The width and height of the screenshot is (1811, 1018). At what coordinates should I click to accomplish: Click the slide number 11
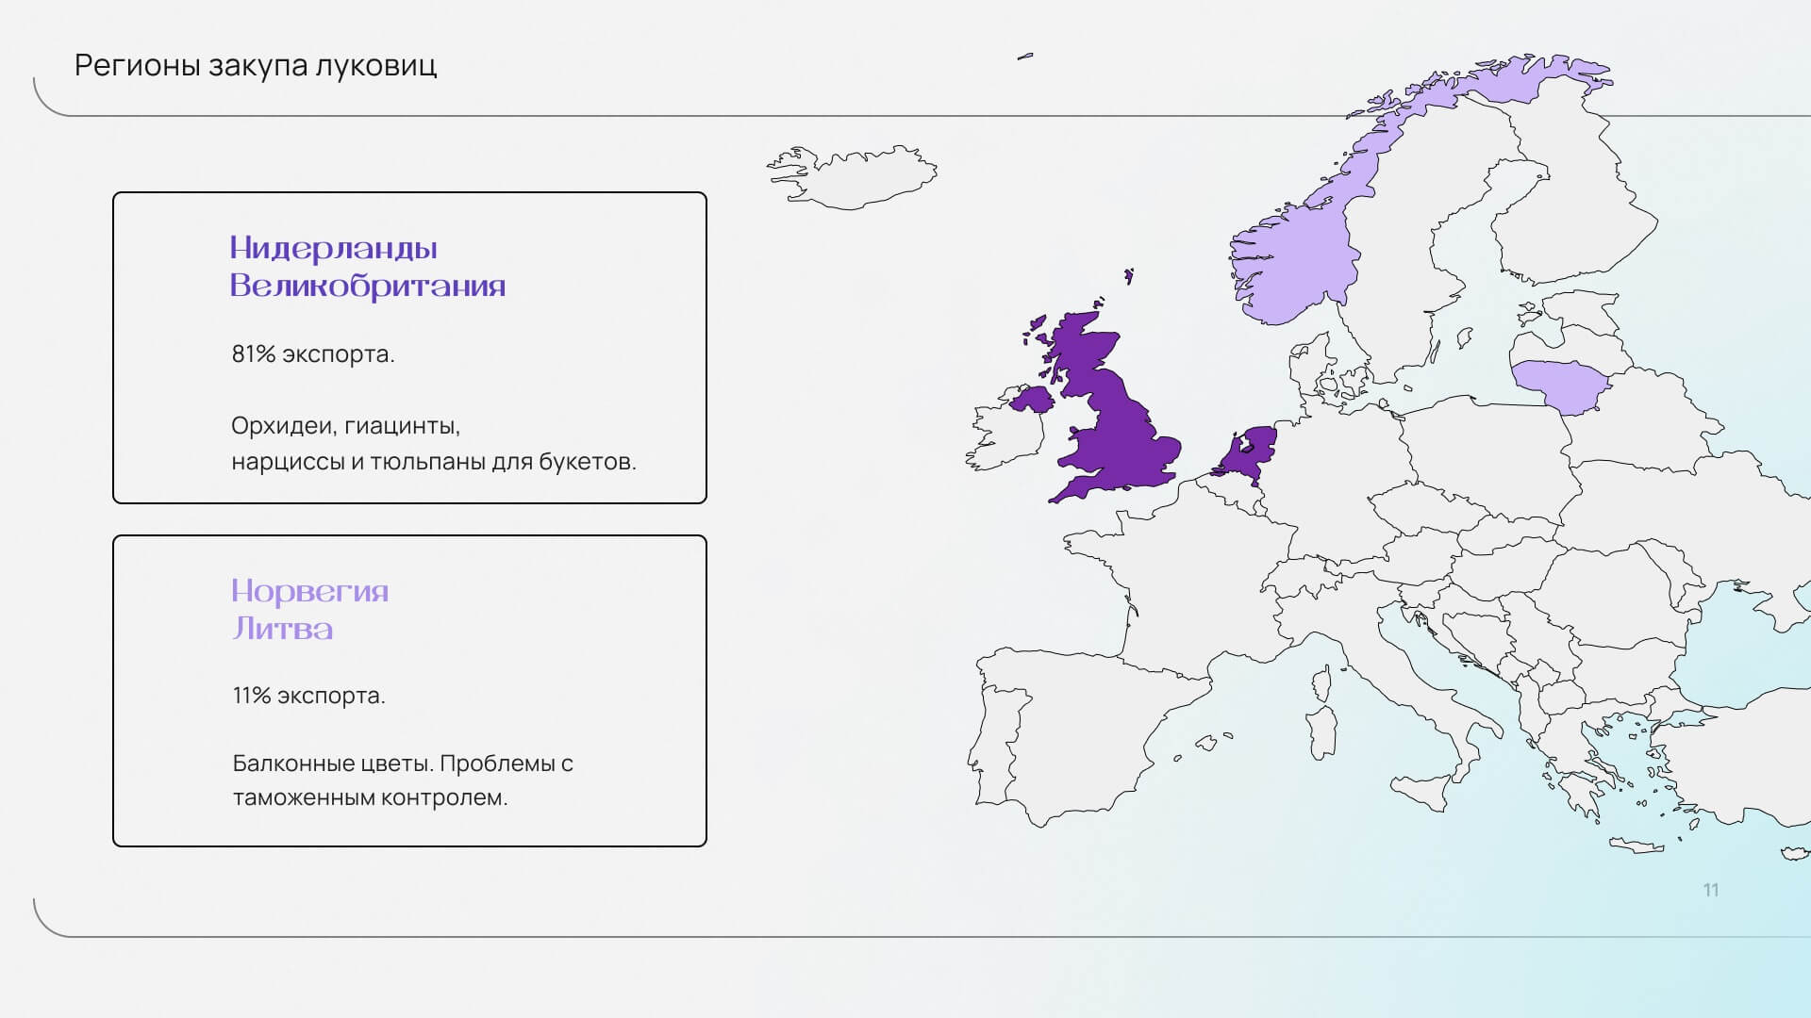(1711, 890)
